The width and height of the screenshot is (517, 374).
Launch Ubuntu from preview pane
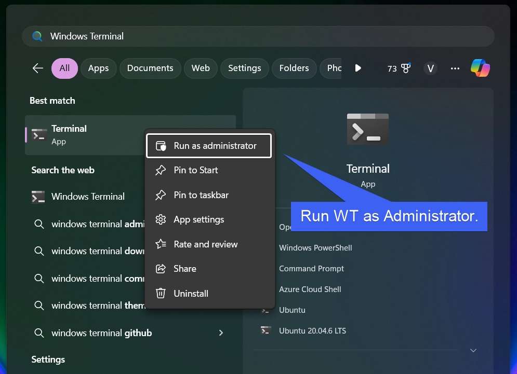pos(292,310)
